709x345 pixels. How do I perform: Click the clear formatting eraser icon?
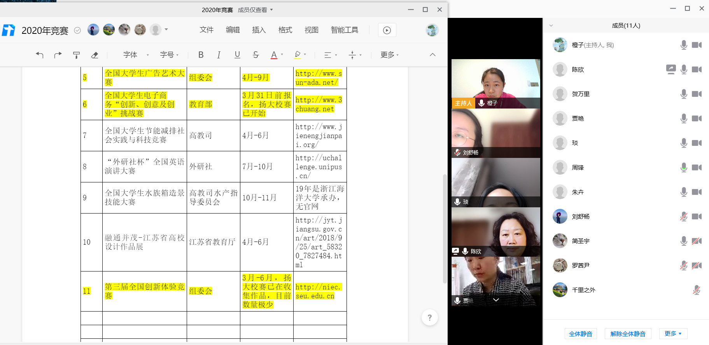(x=95, y=55)
